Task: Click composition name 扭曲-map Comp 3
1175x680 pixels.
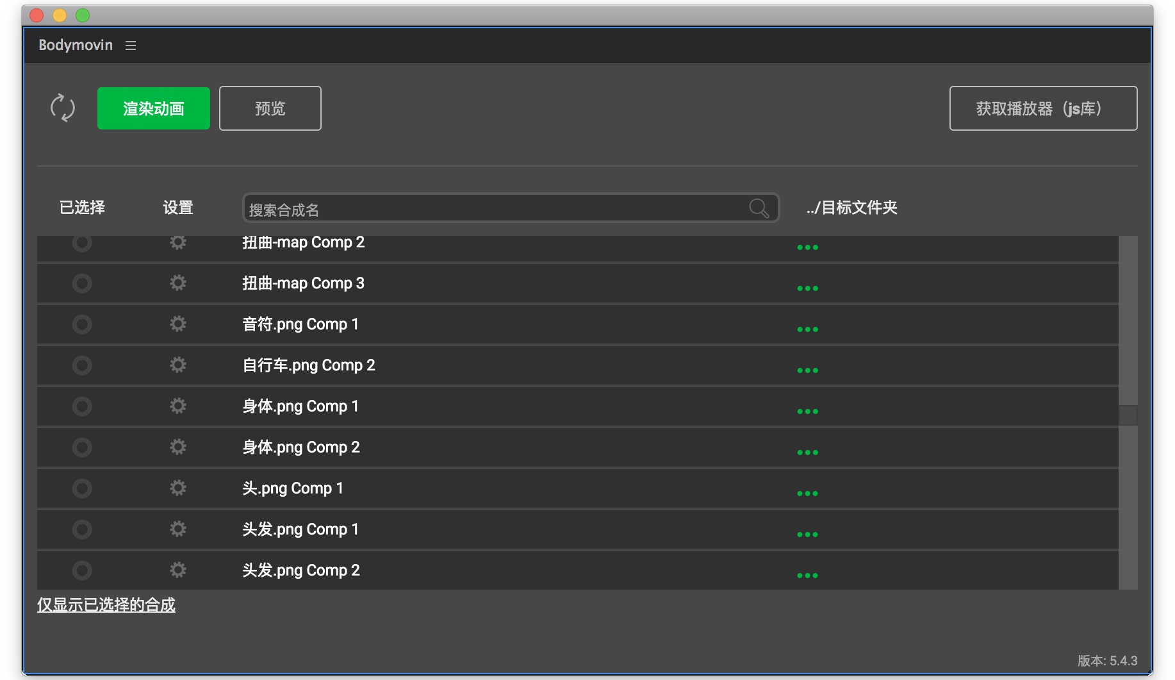Action: (x=303, y=283)
